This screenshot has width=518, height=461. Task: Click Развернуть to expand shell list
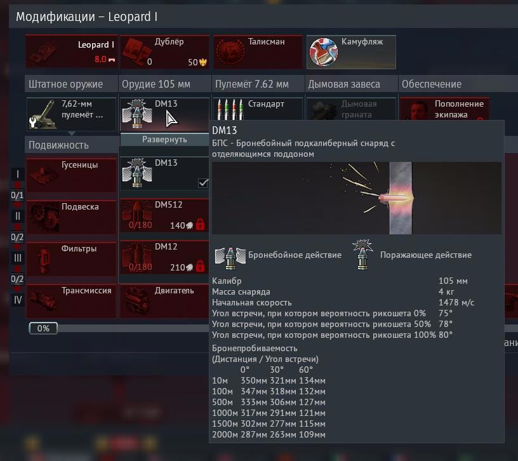point(164,140)
